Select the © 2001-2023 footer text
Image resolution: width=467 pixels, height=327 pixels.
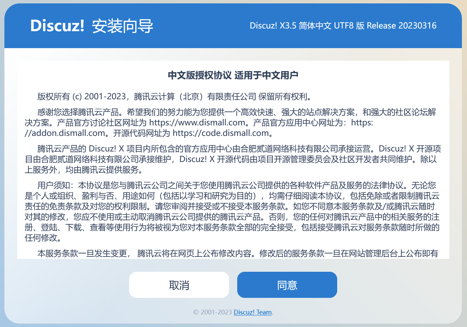tap(212, 312)
